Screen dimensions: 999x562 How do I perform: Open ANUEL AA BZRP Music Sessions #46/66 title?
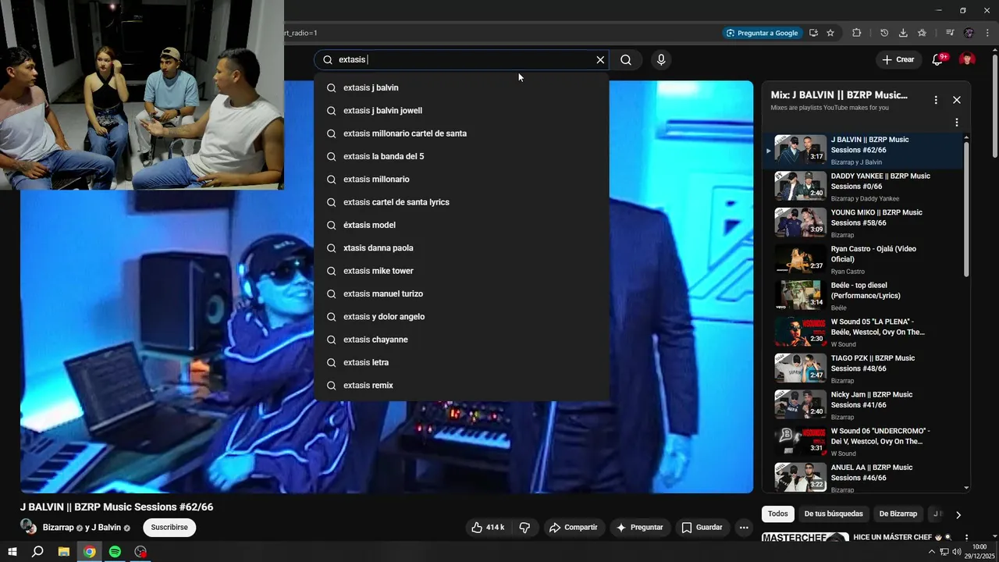pyautogui.click(x=872, y=473)
